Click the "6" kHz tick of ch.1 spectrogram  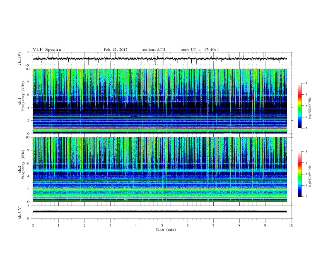pyautogui.click(x=29, y=95)
